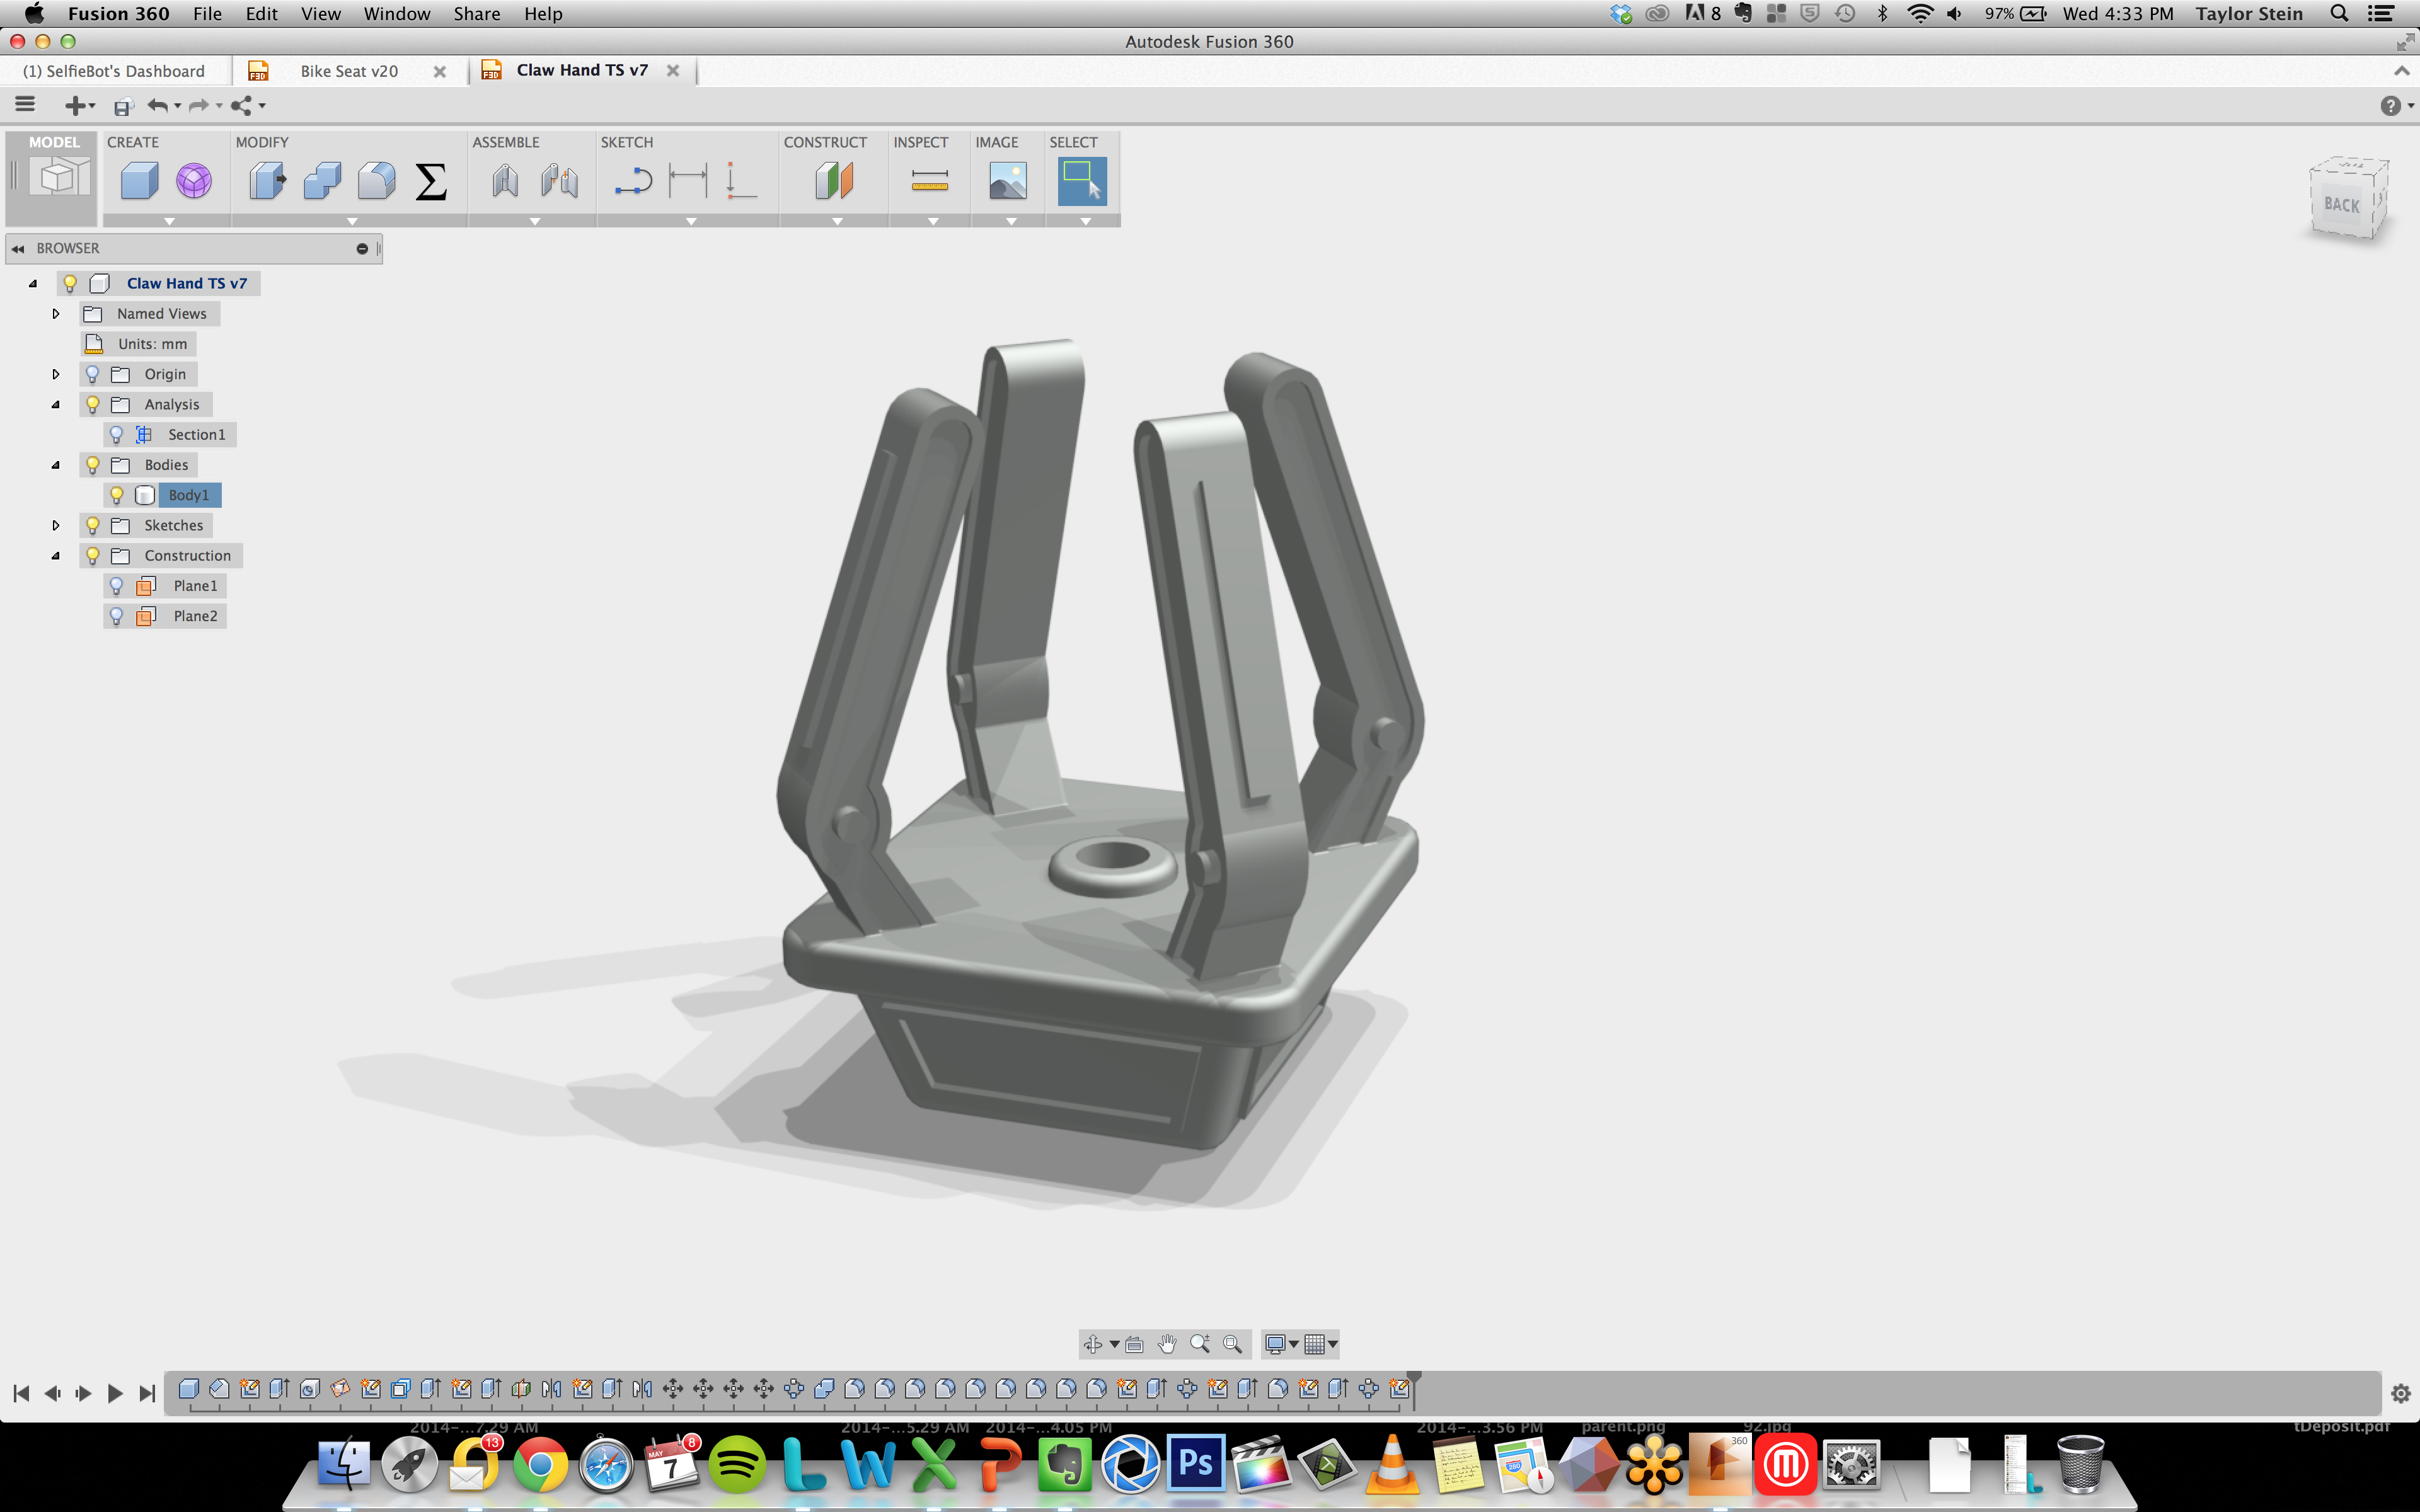2420x1512 pixels.
Task: Activate the Select tool icon
Action: tap(1082, 181)
